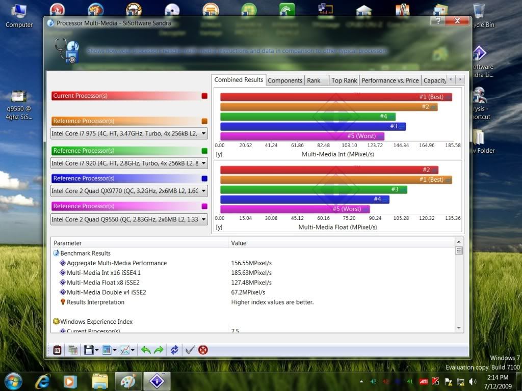Click the Value column header
The width and height of the screenshot is (522, 391).
pyautogui.click(x=342, y=243)
